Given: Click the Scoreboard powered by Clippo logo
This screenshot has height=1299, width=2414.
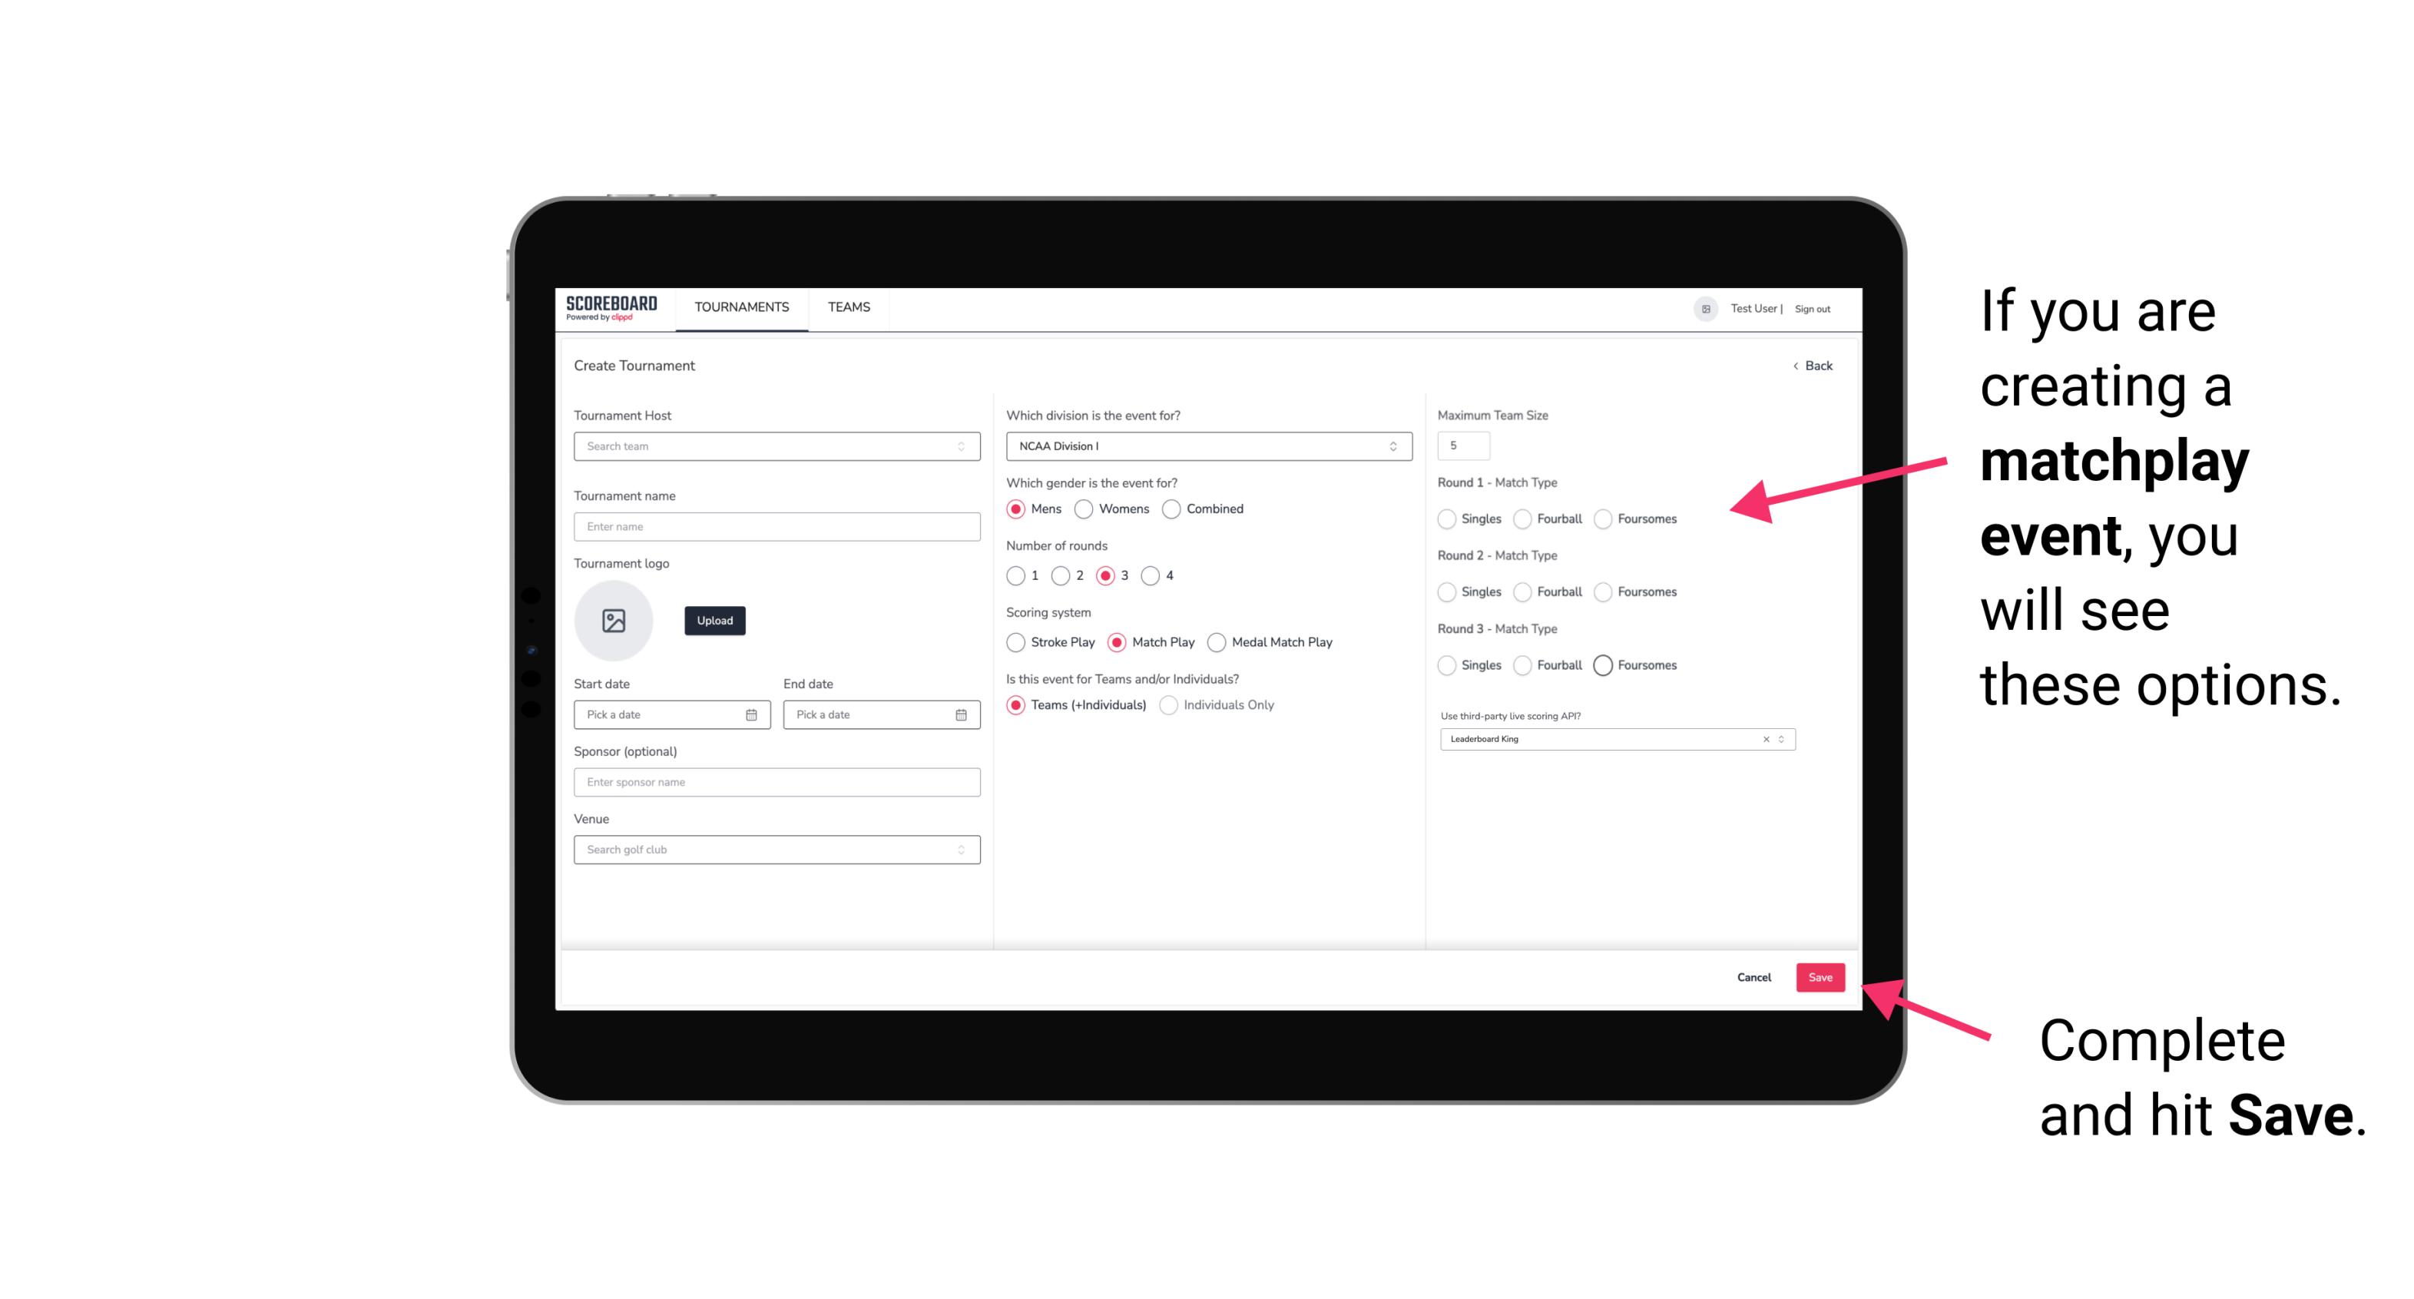Looking at the screenshot, I should pyautogui.click(x=614, y=307).
